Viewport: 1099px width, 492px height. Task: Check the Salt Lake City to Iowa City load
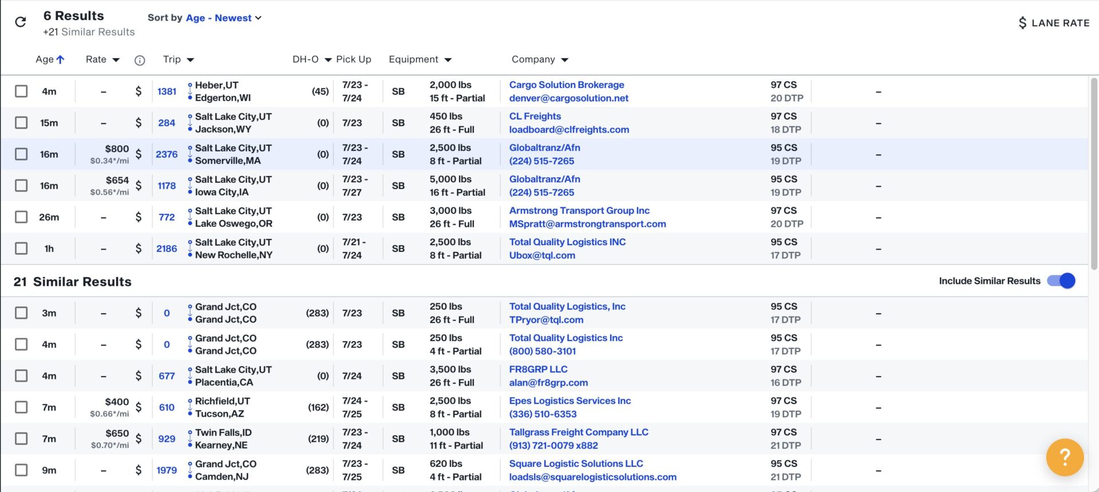[21, 186]
